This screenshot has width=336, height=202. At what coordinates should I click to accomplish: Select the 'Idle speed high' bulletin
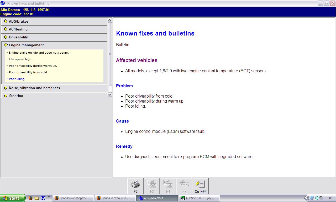tap(20, 59)
